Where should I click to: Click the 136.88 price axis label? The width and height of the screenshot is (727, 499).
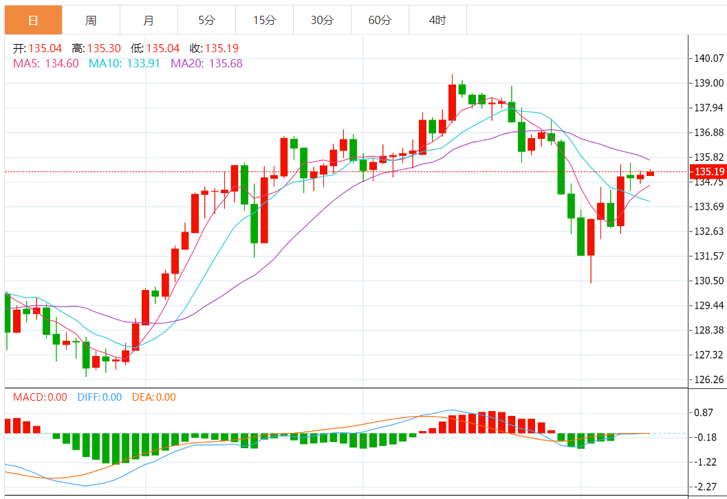(x=709, y=133)
